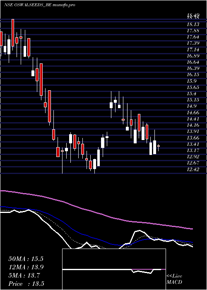
Task: Click the 17.39 price axis label
Action: pos(193,43)
